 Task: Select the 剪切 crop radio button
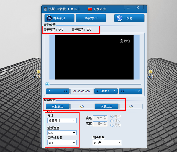click(112, 125)
